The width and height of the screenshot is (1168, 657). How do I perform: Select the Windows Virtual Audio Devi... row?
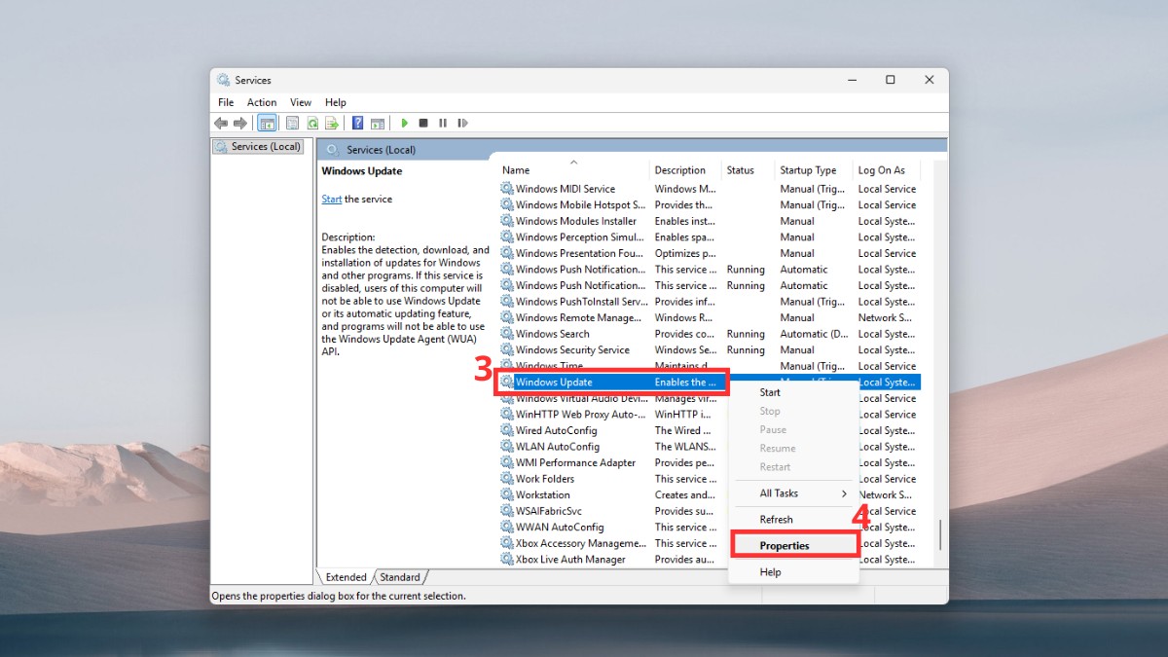tap(709, 398)
